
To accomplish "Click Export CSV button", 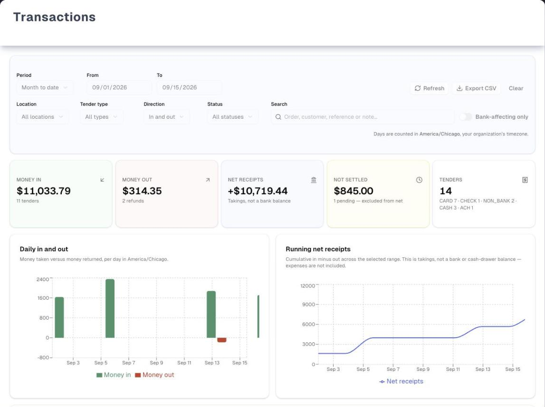I will point(476,88).
